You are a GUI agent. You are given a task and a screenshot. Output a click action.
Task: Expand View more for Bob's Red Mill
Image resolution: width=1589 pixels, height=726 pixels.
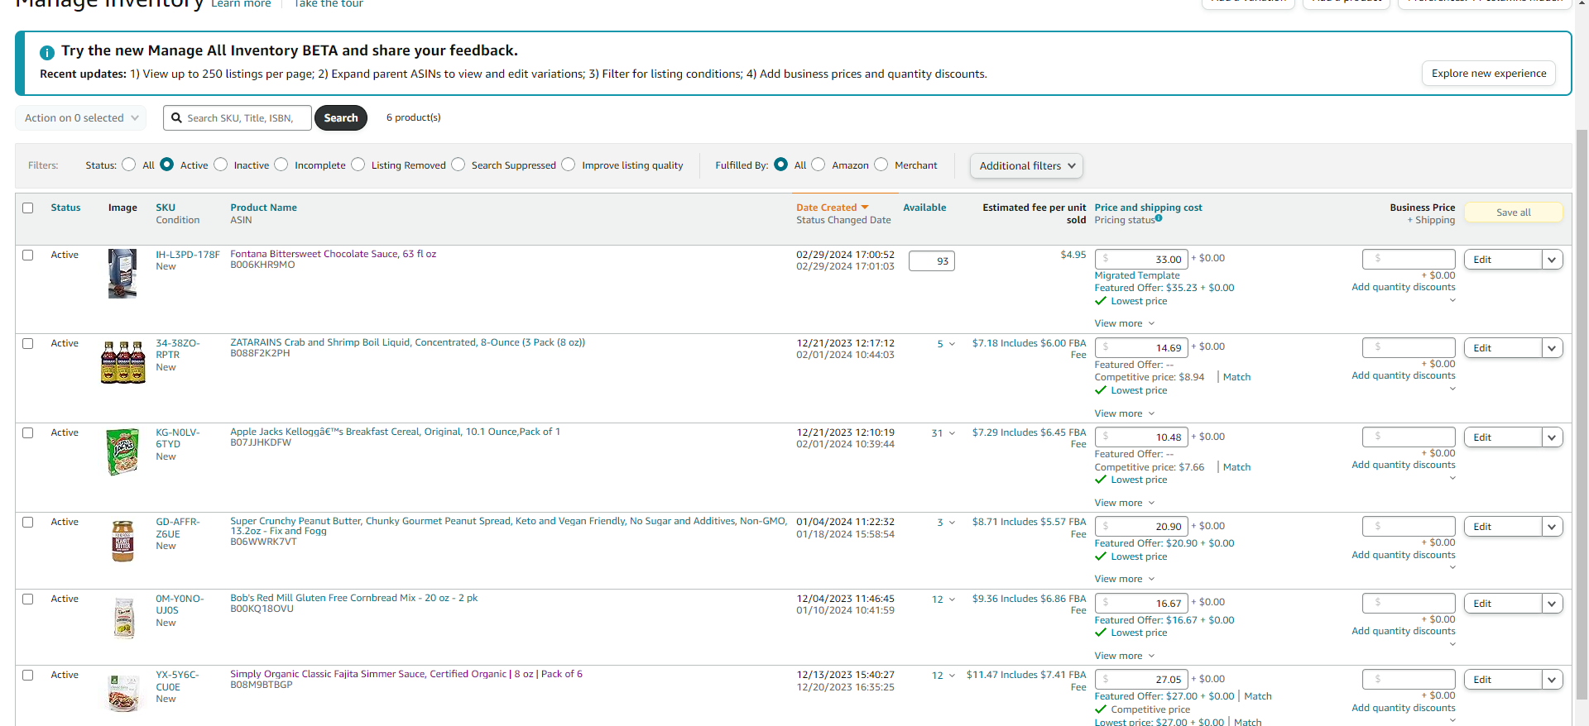(1124, 656)
